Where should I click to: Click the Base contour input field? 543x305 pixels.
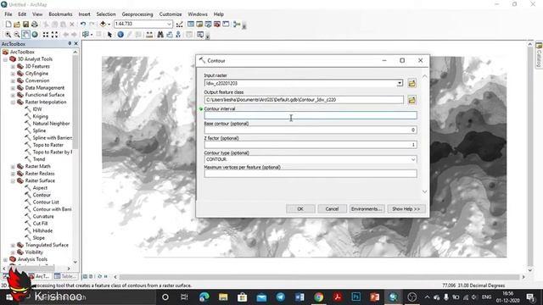point(311,130)
